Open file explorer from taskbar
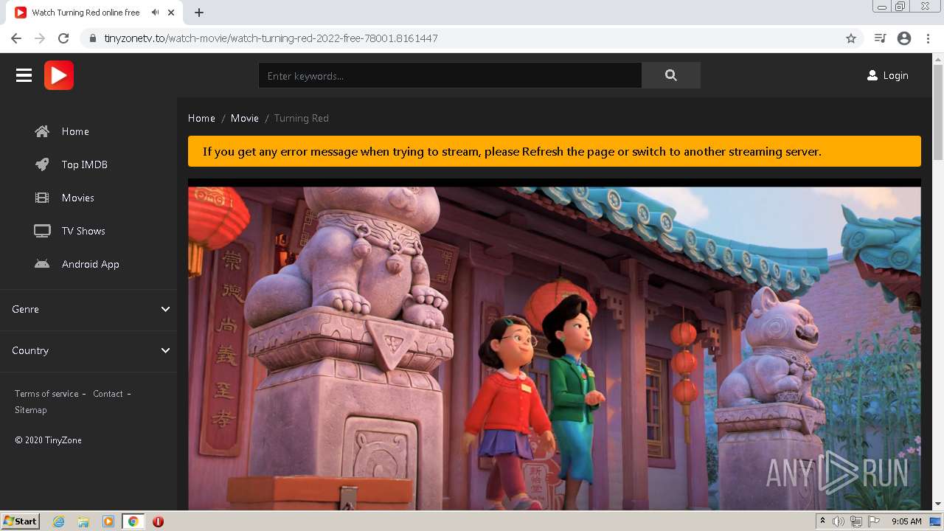Screen dimensions: 944x531 coord(83,521)
